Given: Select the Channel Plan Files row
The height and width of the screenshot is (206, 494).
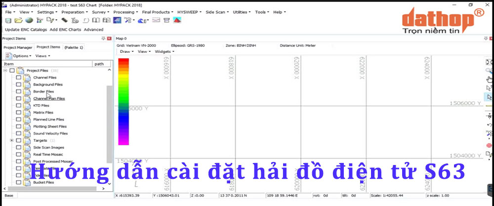Looking at the screenshot, I should [49, 99].
